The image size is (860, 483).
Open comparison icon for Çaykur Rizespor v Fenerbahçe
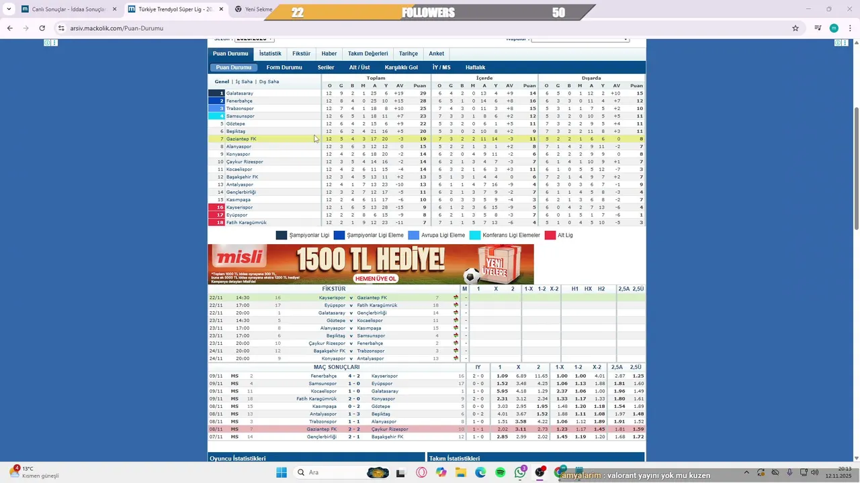point(456,343)
